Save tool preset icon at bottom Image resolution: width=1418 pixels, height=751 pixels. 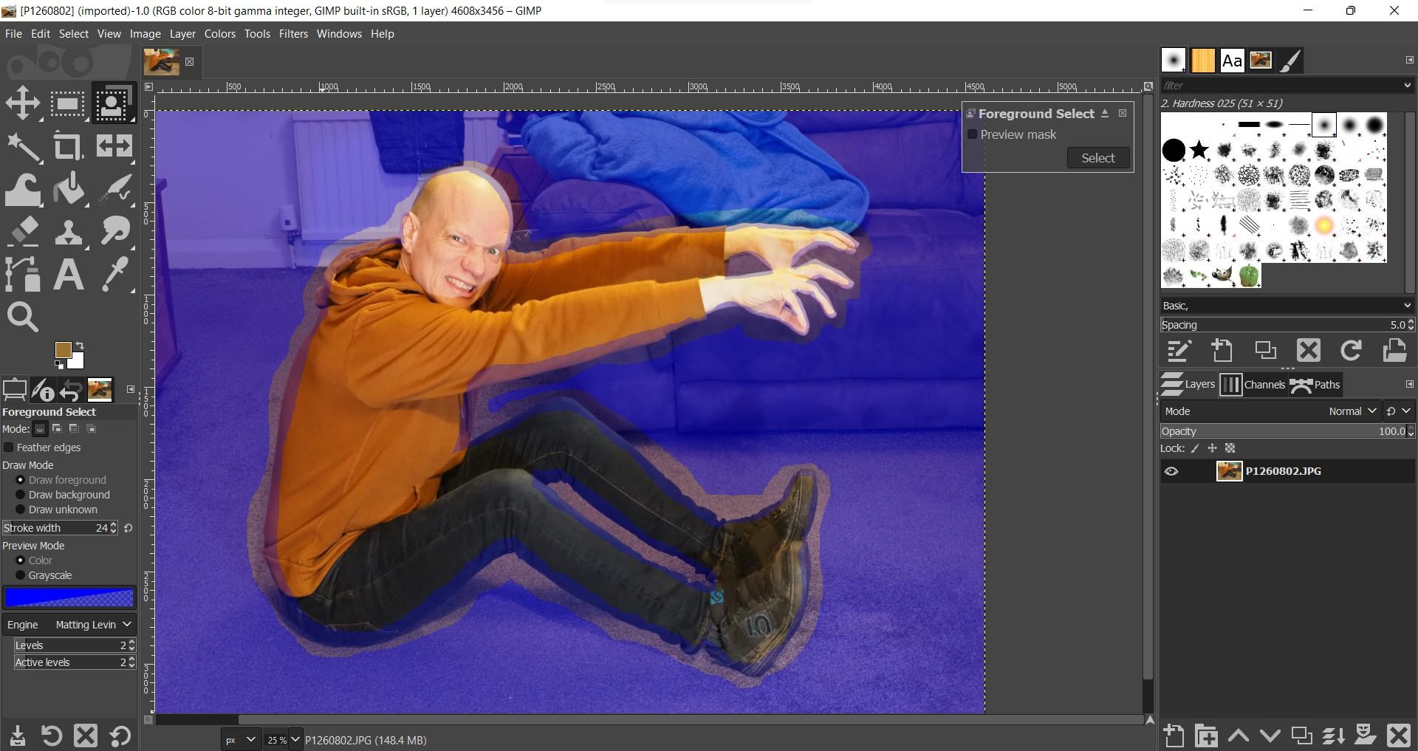(18, 735)
